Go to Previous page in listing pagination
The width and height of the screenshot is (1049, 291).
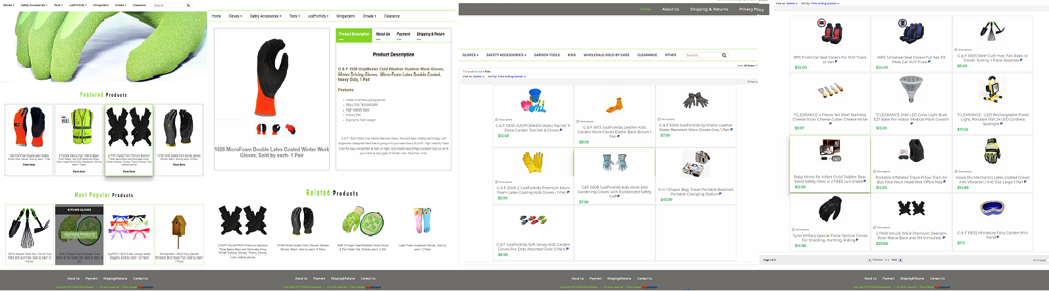click(x=877, y=260)
